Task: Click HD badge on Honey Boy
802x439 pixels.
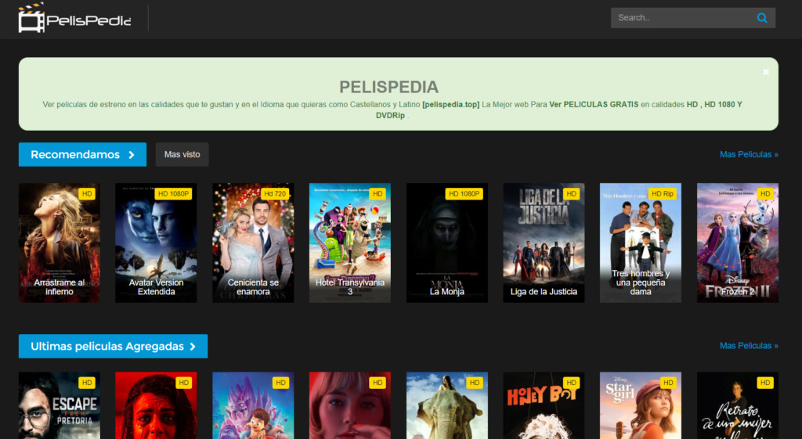Action: [571, 383]
